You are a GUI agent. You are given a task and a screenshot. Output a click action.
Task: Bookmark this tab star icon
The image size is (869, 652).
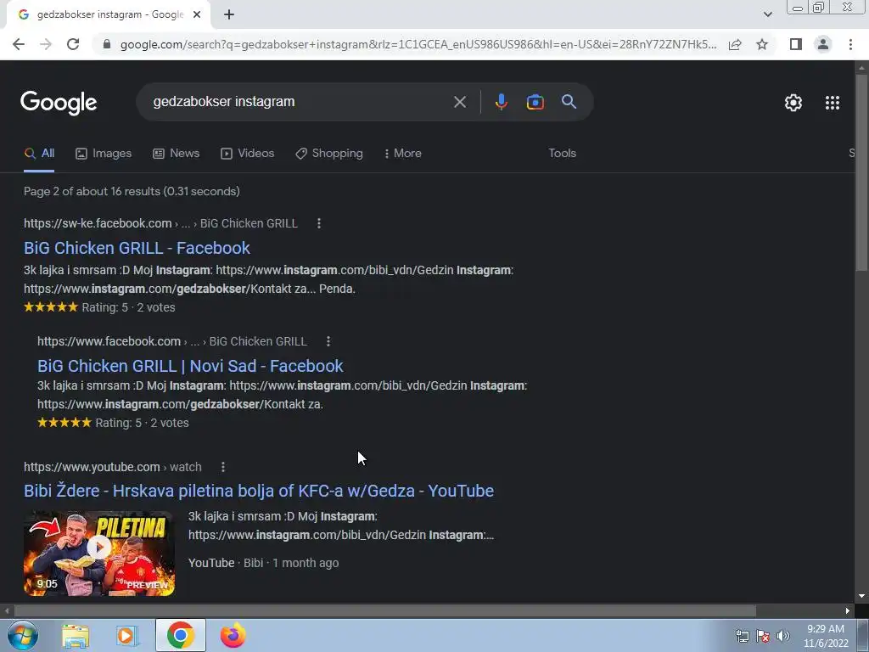tap(762, 44)
